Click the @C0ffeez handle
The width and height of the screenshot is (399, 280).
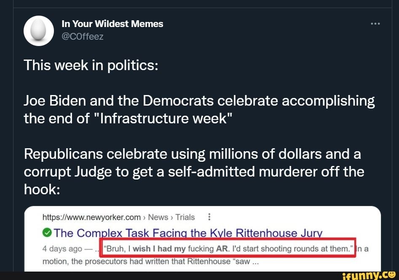pyautogui.click(x=82, y=36)
